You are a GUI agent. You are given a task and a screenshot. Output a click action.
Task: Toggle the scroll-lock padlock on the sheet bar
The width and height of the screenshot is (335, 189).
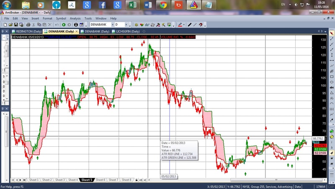(x=137, y=180)
